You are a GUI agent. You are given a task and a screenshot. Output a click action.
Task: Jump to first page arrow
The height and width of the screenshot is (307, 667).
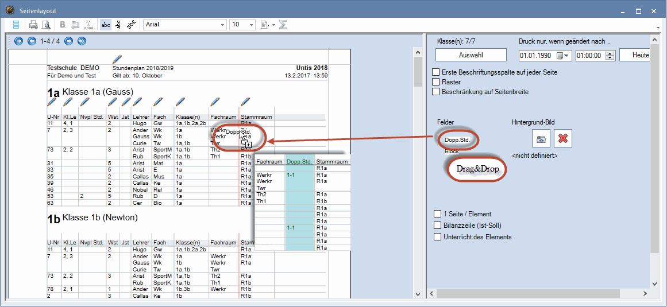(18, 41)
